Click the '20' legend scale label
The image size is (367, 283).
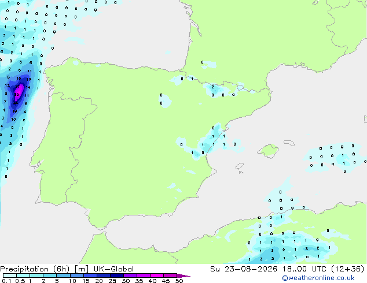point(99,281)
